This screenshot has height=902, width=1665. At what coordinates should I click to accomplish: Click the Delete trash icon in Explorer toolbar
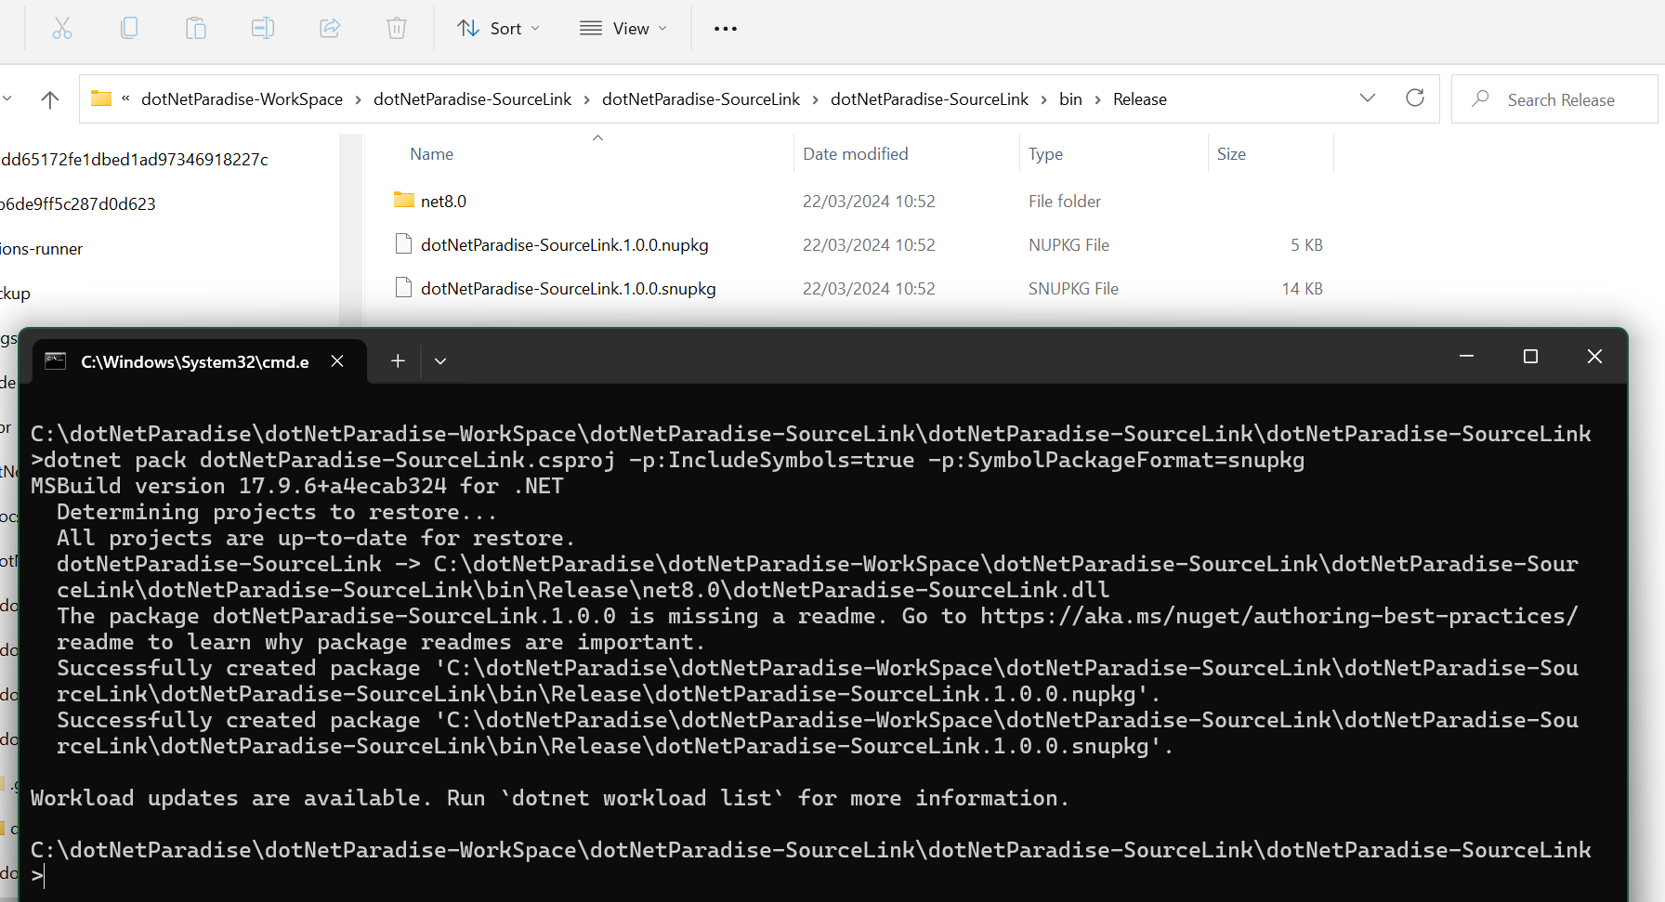point(397,29)
